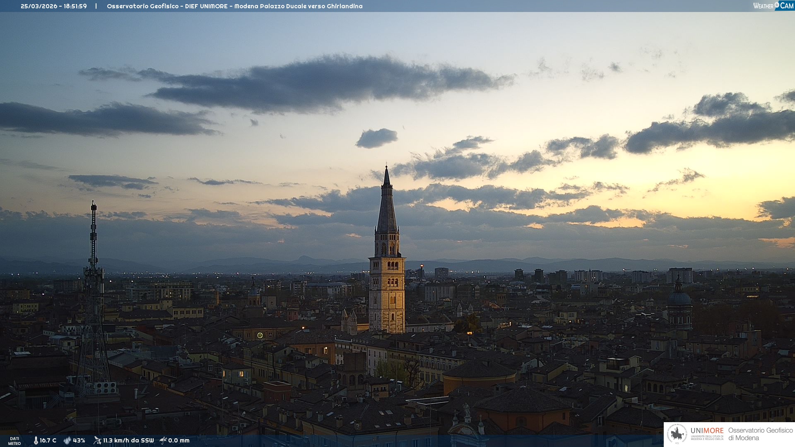Screen dimensions: 795x447
Task: Click the 43% humidity value
Action: click(x=79, y=440)
